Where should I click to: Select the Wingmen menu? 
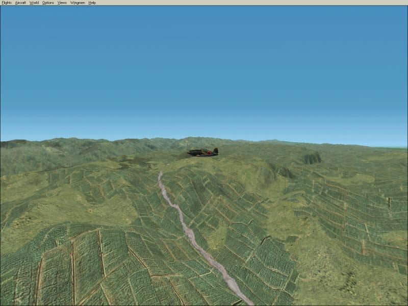click(78, 3)
